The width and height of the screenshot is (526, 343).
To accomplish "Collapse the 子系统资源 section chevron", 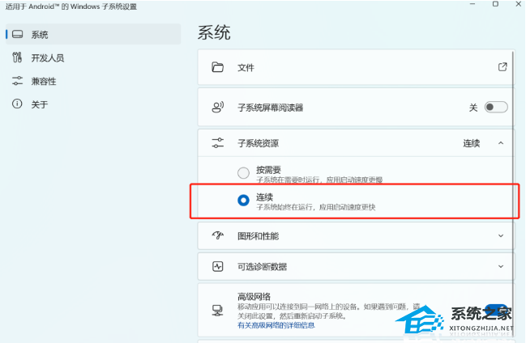I will click(x=501, y=143).
